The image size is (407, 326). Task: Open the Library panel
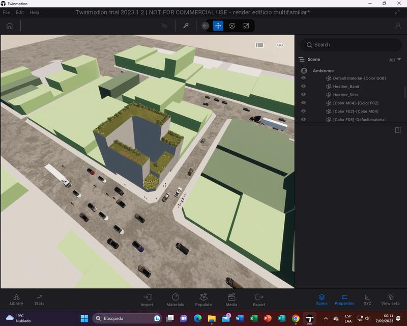click(16, 300)
